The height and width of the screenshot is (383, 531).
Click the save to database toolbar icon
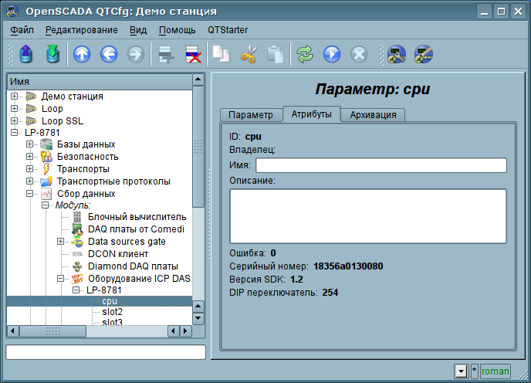point(52,54)
